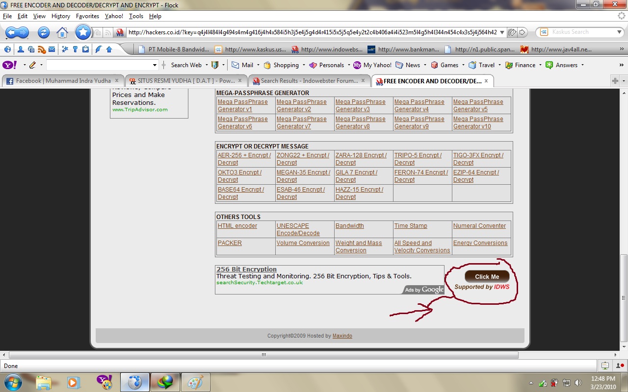The width and height of the screenshot is (628, 392).
Task: Open Paint from the Windows taskbar
Action: pos(195,382)
